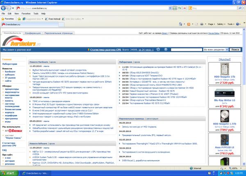The image size is (246, 176).
Task: Open the 100% zoom level control
Action: 235,168
